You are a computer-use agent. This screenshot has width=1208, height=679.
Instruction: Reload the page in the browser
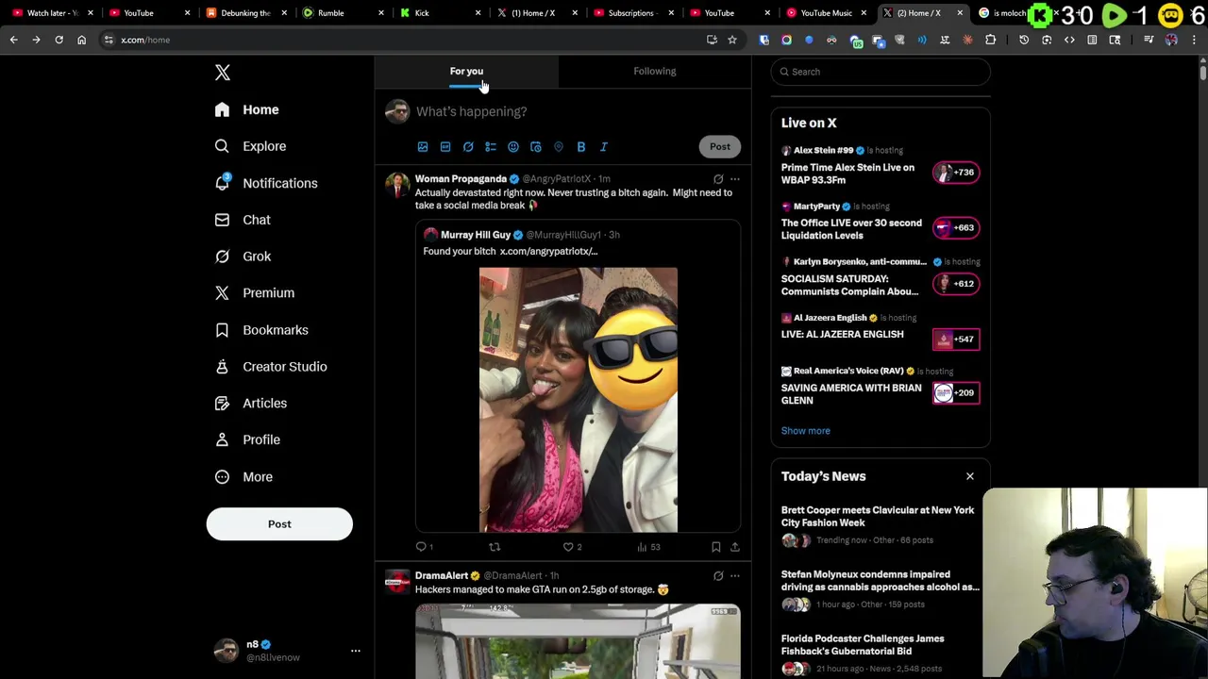[59, 40]
